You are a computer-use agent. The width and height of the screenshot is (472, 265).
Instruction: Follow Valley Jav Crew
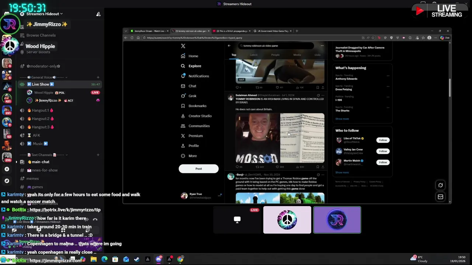383,151
